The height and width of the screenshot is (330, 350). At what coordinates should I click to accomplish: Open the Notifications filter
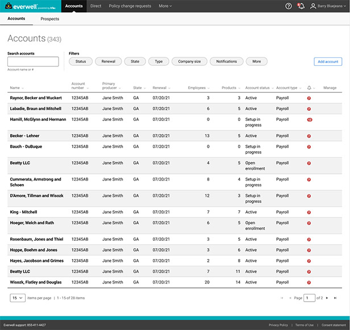(226, 61)
